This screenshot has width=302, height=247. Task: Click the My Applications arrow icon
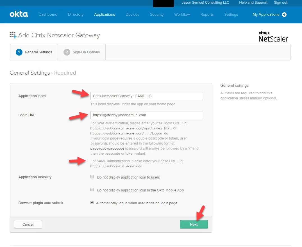pos(284,15)
